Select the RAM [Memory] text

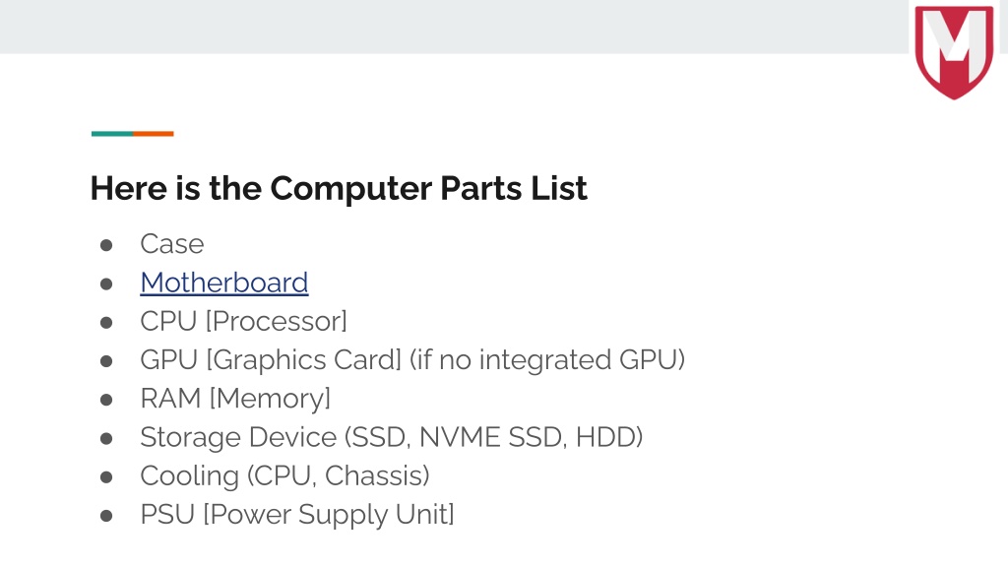[x=235, y=399]
